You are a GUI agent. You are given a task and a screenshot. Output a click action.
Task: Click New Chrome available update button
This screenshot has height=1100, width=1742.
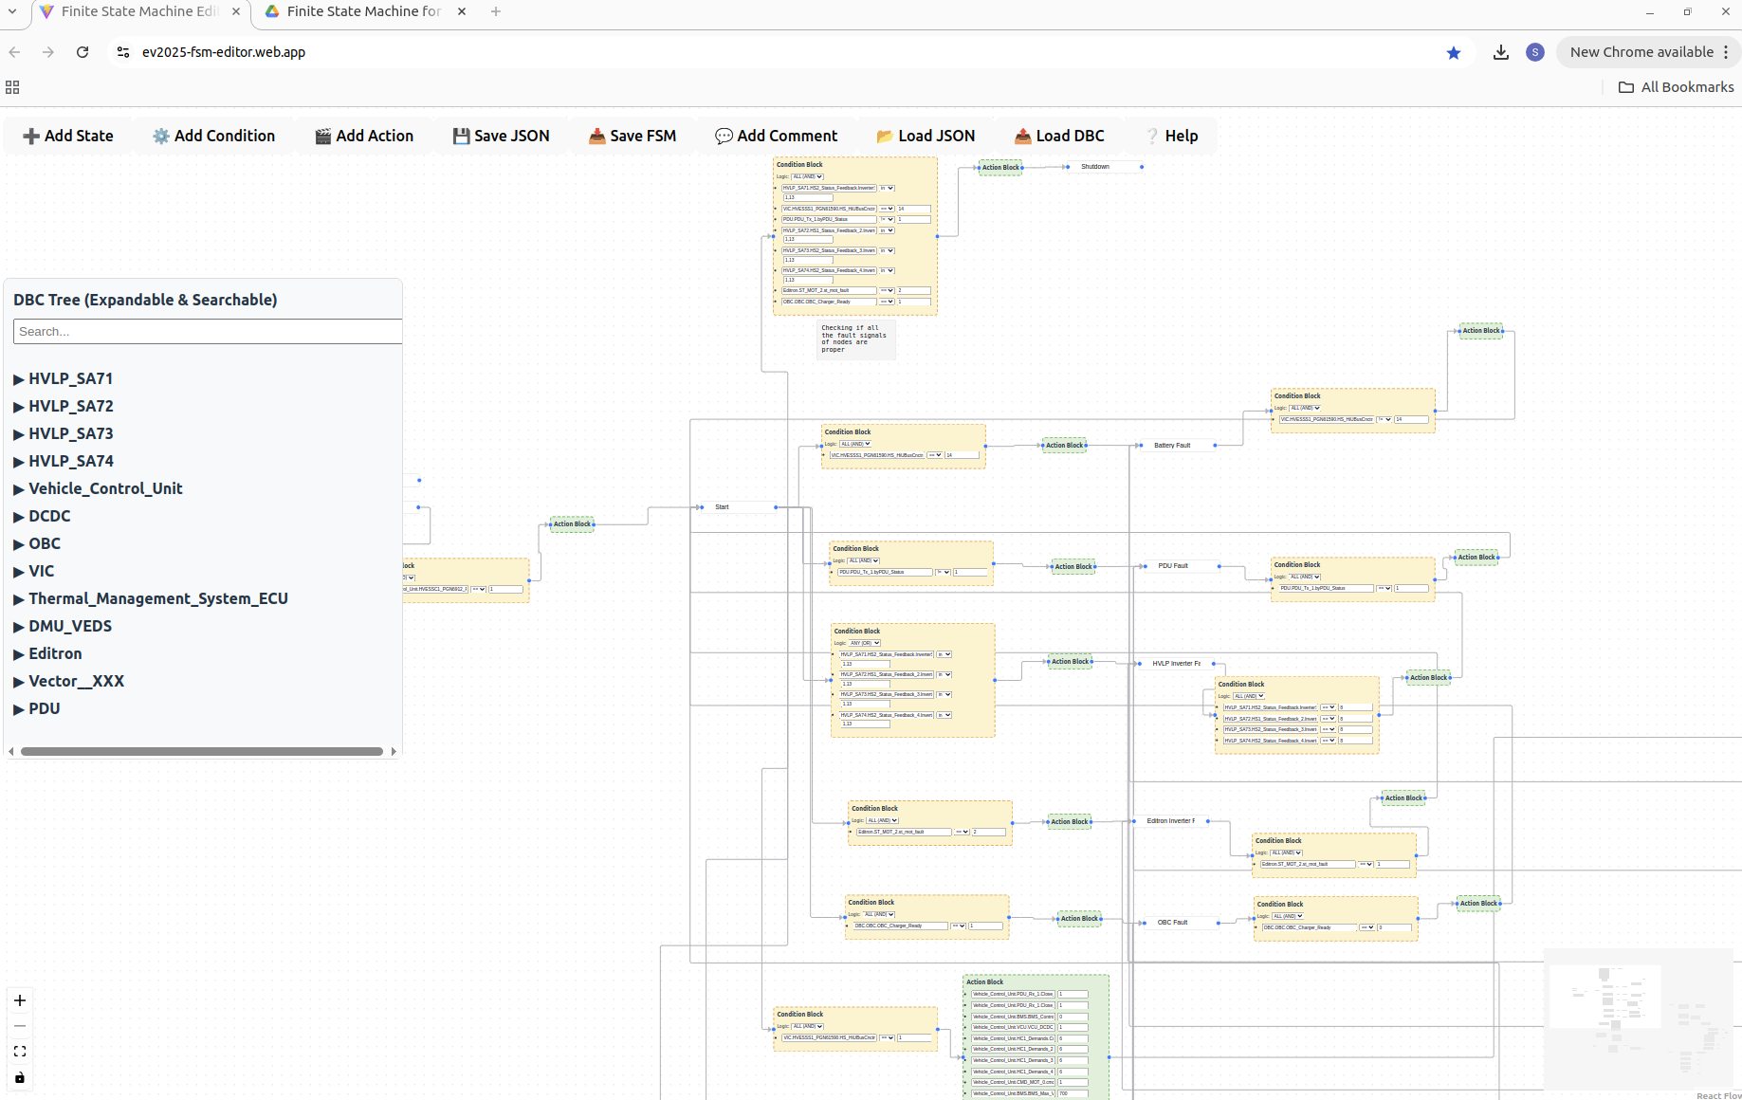1648,52
